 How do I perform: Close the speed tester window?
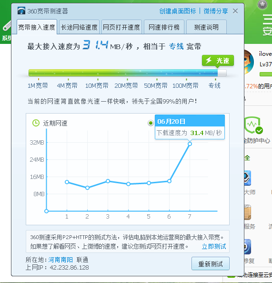(235, 11)
